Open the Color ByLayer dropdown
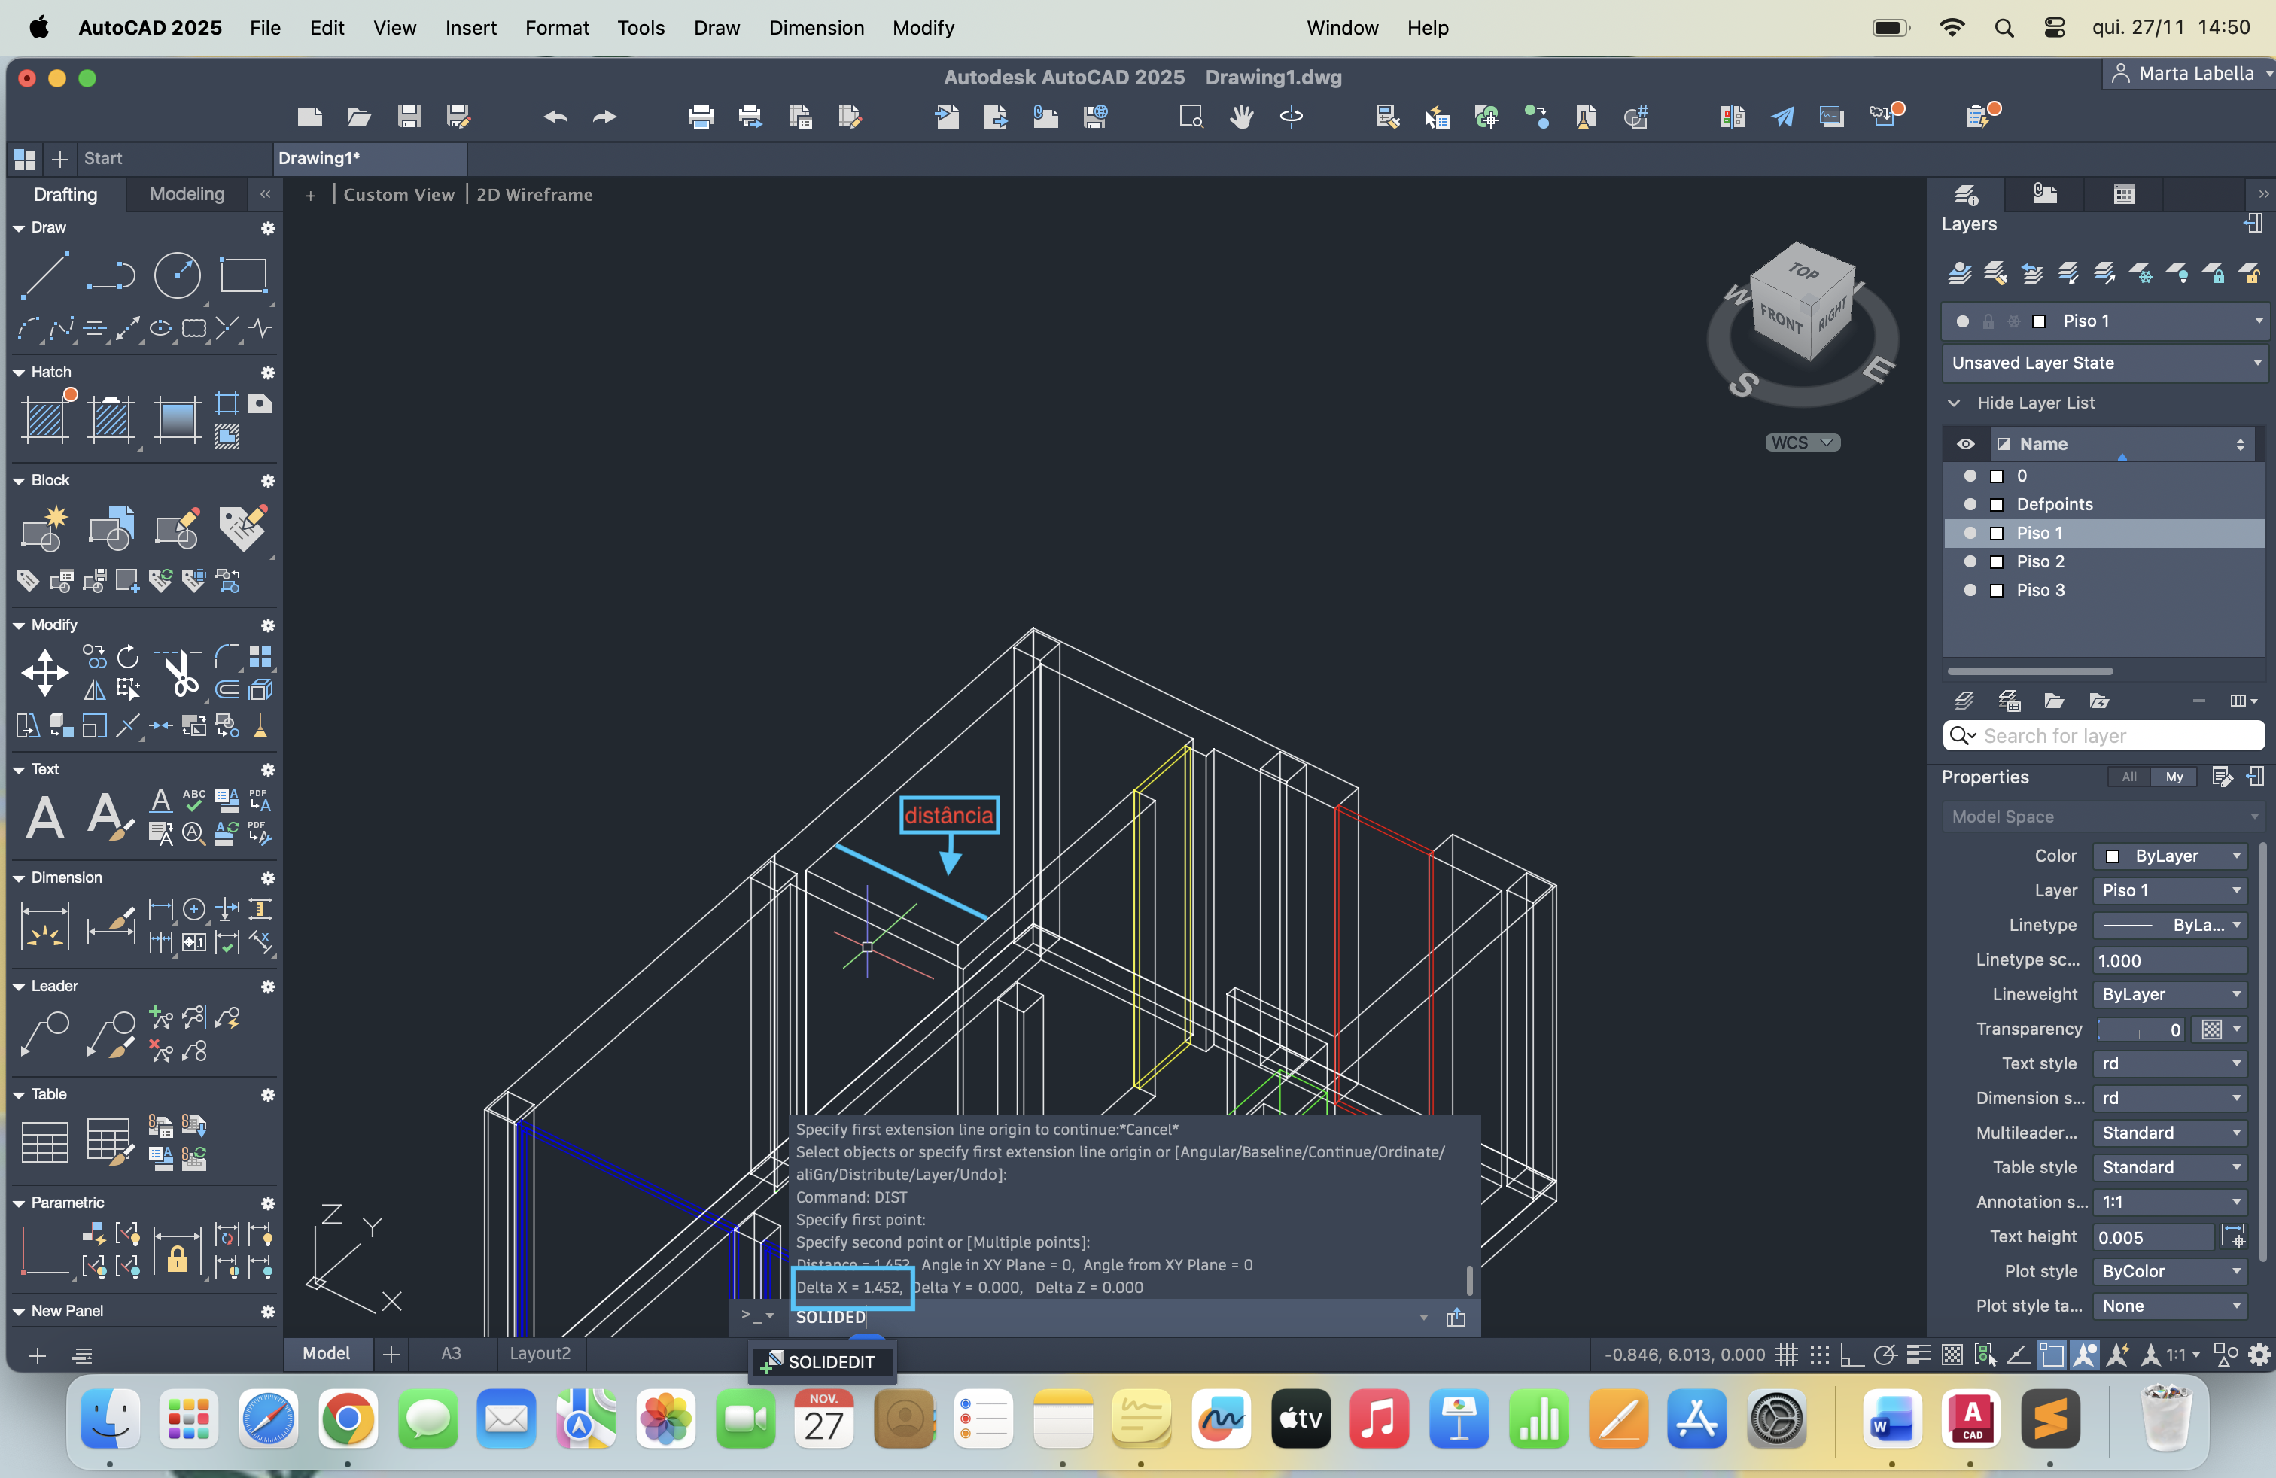Image resolution: width=2276 pixels, height=1478 pixels. coord(2170,856)
